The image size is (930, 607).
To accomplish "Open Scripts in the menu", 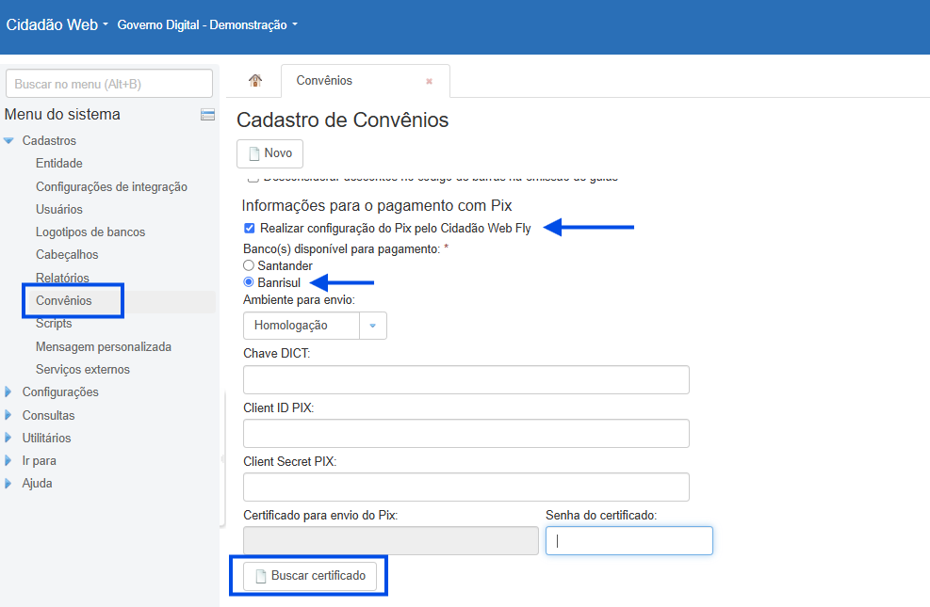I will (54, 324).
